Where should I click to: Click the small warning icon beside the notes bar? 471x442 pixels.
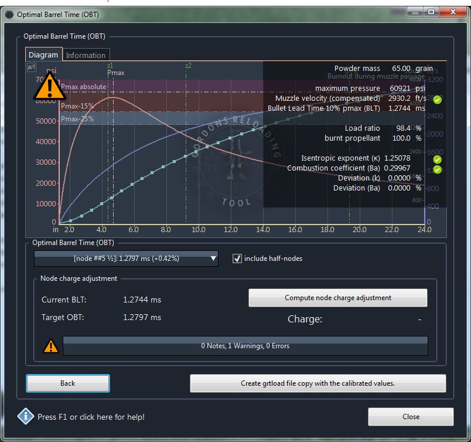[51, 346]
